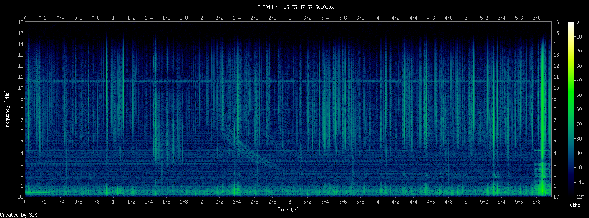Click the horizontal 10.6 kHz tone line
Image resolution: width=589 pixels, height=218 pixels.
click(x=288, y=81)
